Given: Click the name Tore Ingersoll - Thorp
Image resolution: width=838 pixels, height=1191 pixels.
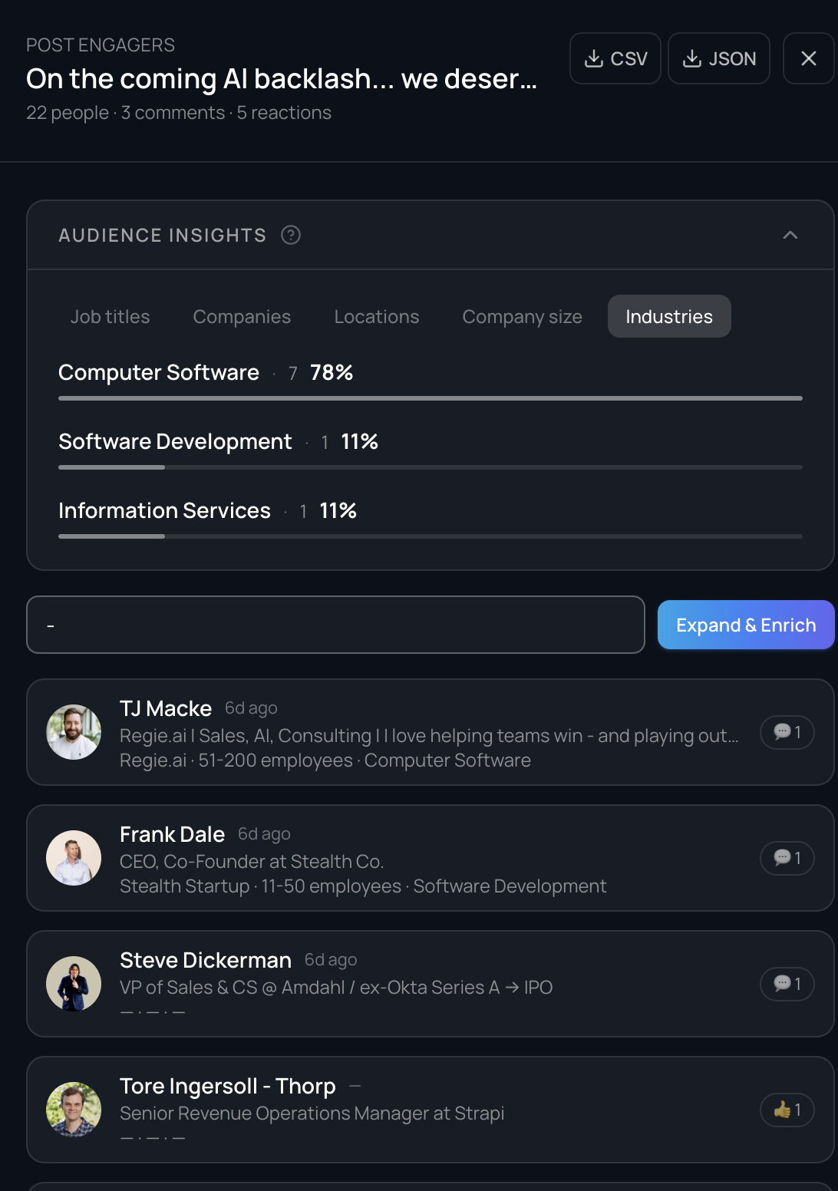Looking at the screenshot, I should (x=228, y=1086).
